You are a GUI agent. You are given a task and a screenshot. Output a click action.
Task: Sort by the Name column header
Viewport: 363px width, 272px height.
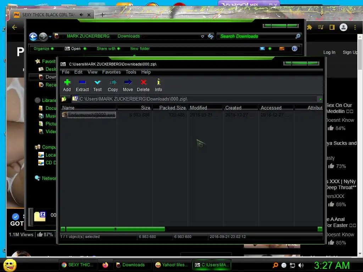88,108
